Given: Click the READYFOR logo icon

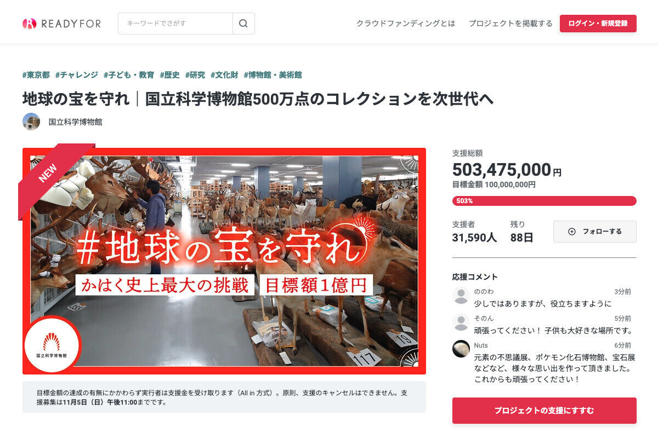Looking at the screenshot, I should (29, 24).
